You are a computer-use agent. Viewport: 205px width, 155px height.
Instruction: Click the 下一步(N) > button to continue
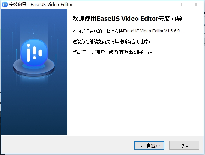tap(149, 145)
